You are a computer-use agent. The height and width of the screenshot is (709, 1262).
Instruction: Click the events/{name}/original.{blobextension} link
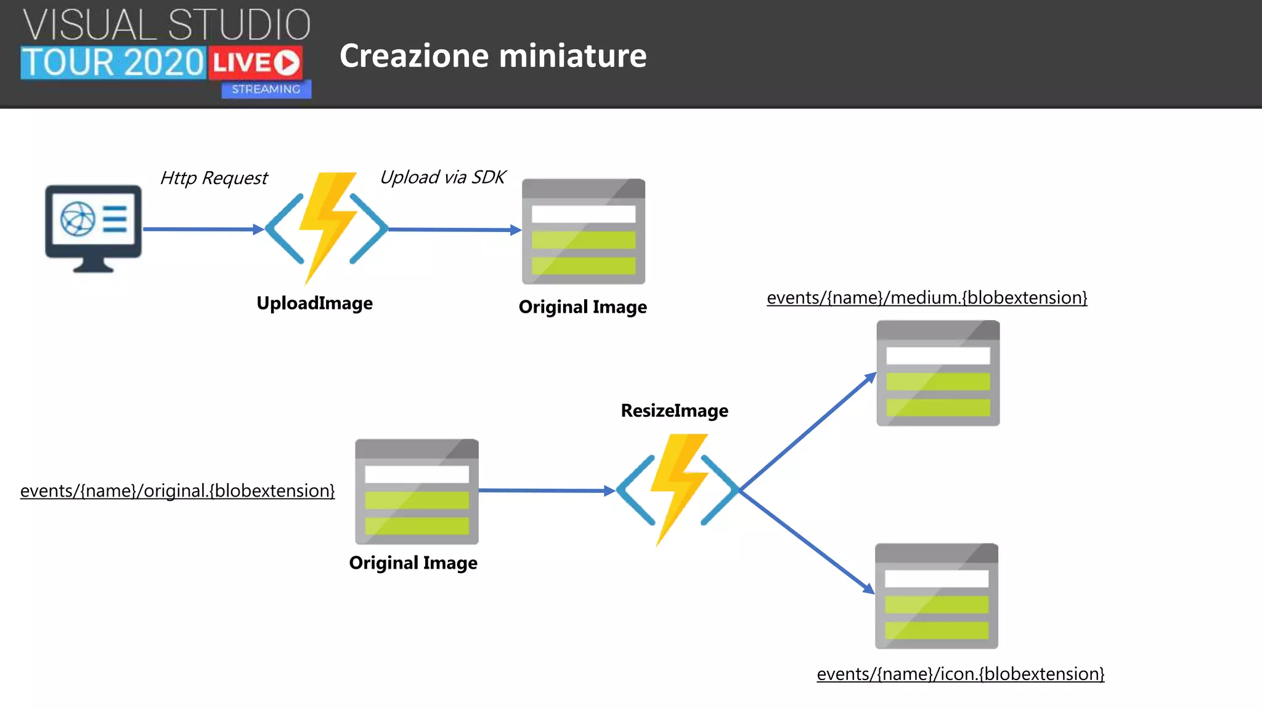point(177,491)
